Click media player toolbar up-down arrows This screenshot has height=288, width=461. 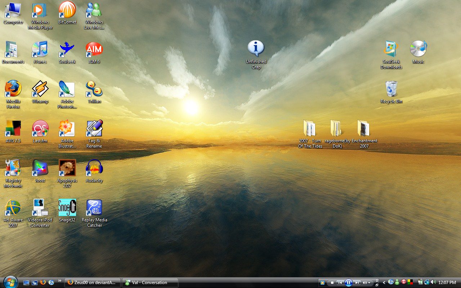tap(377, 280)
